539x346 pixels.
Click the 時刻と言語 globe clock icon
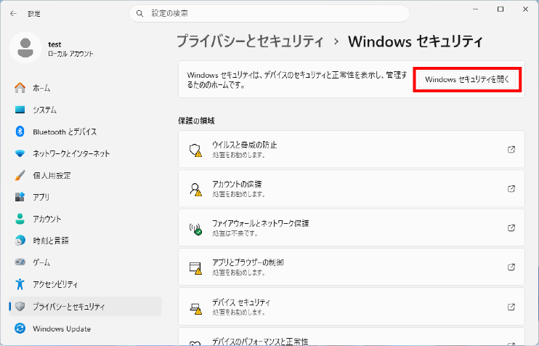coord(20,241)
